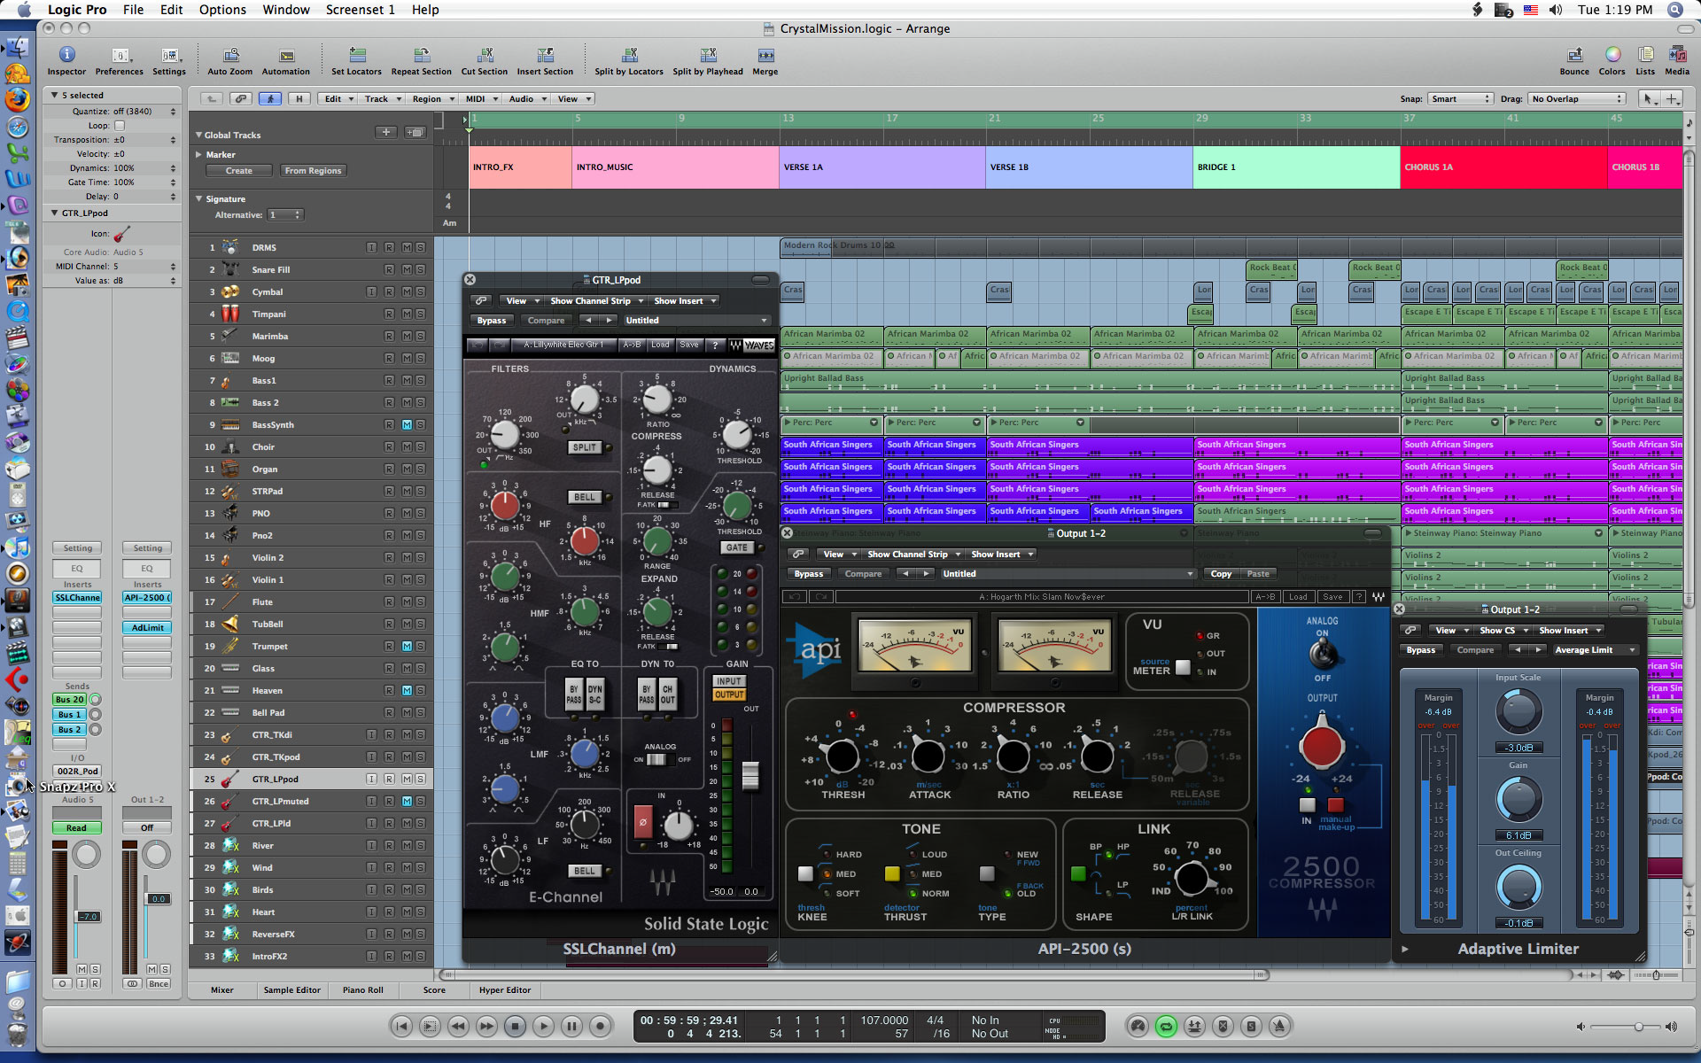
Task: Click the From Regions button
Action: tap(313, 171)
